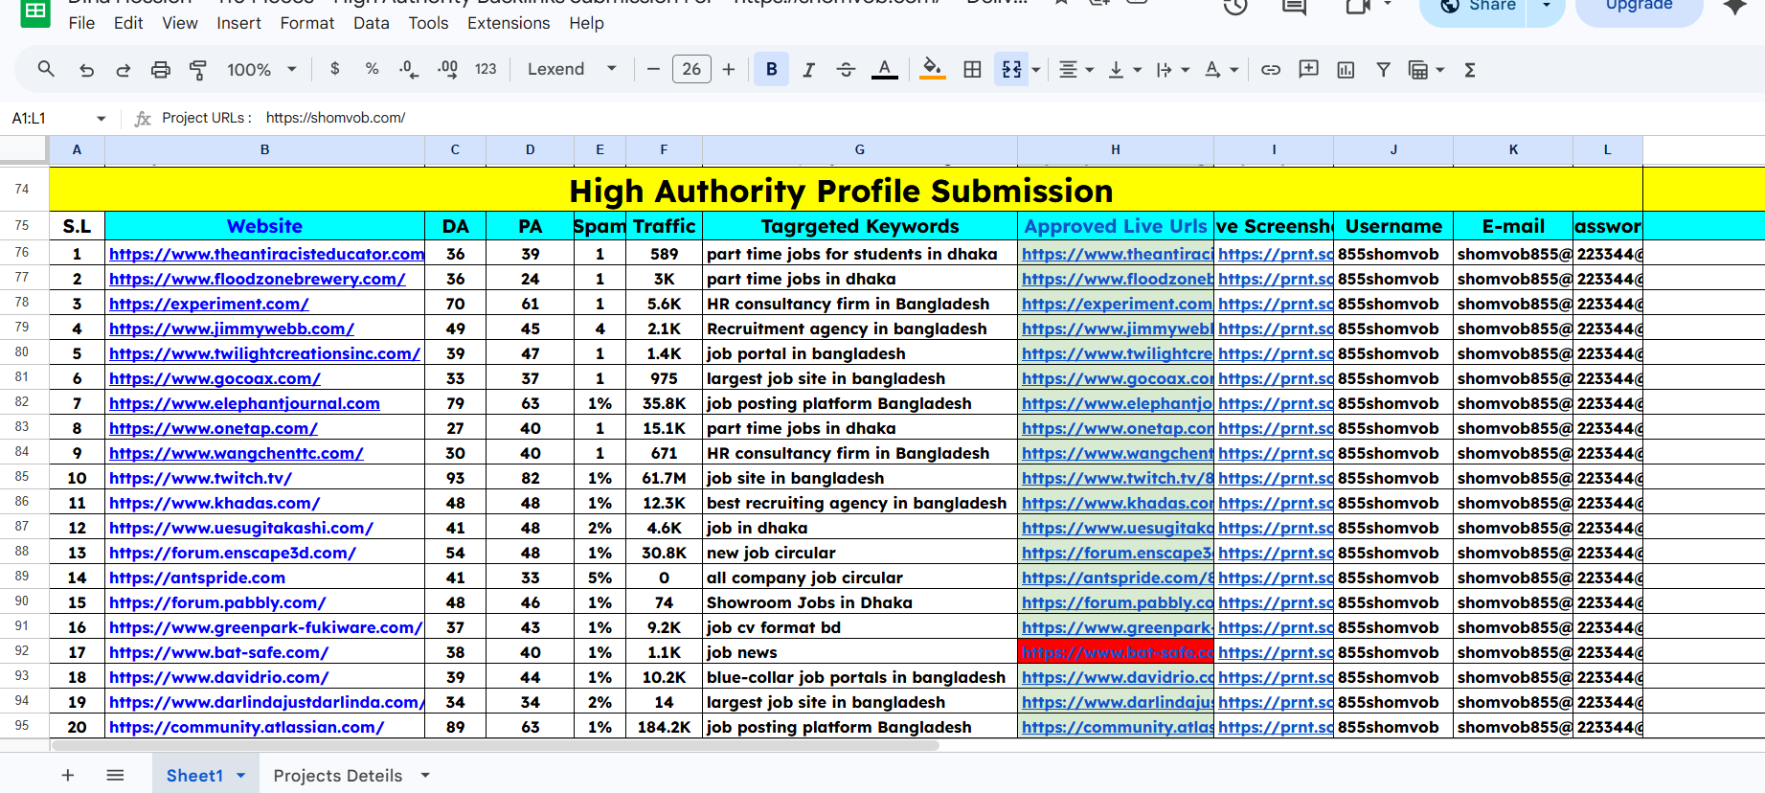This screenshot has width=1765, height=793.
Task: Open the community.atlassian.com website link
Action: tap(246, 727)
